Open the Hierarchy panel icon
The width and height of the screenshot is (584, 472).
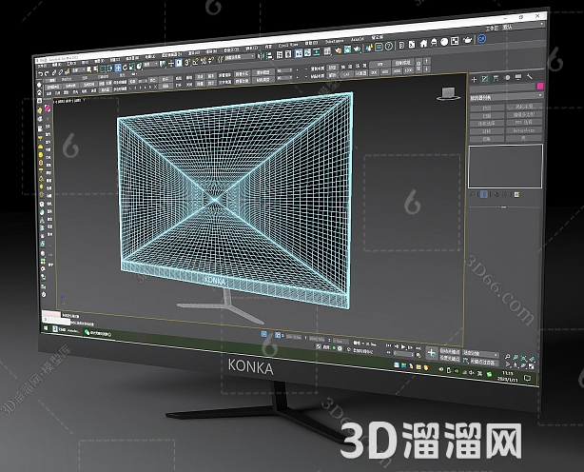[x=496, y=78]
